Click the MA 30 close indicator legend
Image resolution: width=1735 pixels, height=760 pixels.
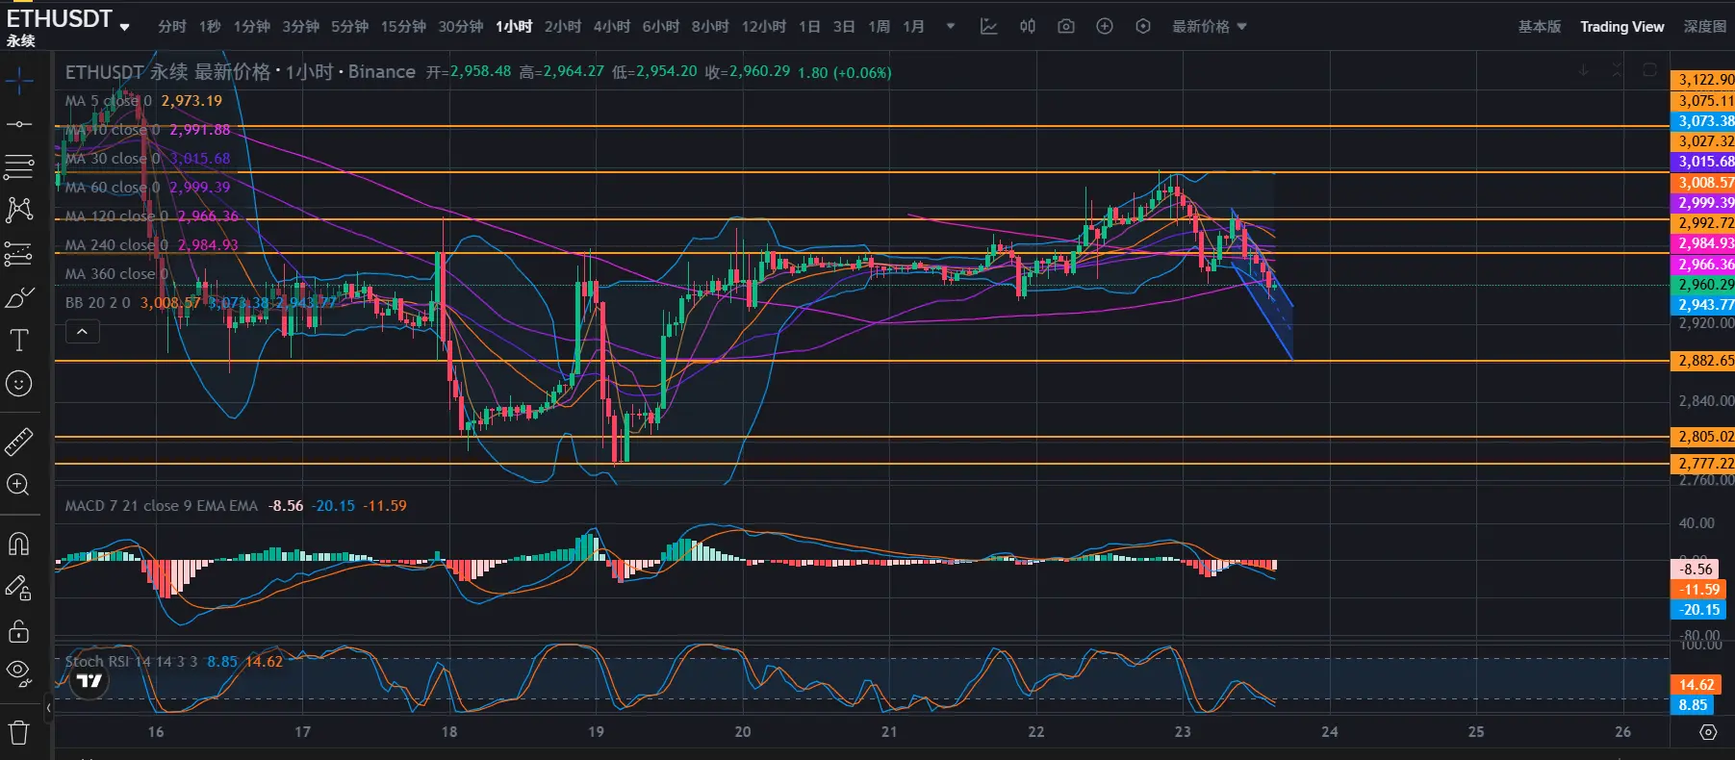(x=113, y=159)
